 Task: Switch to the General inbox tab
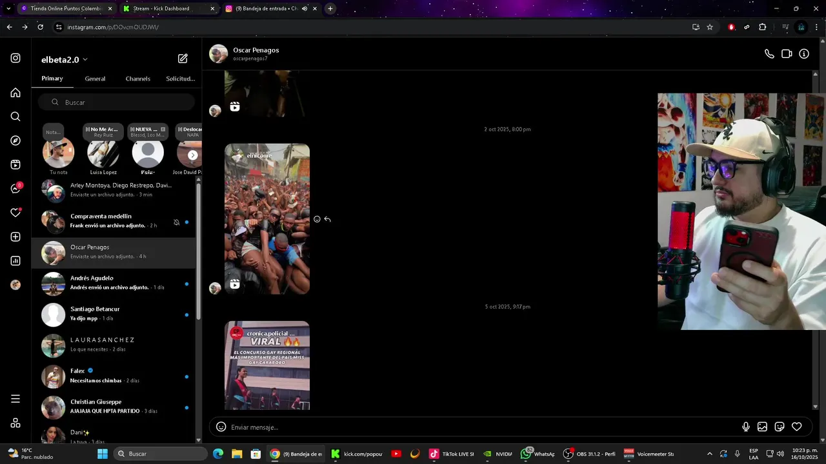(95, 79)
